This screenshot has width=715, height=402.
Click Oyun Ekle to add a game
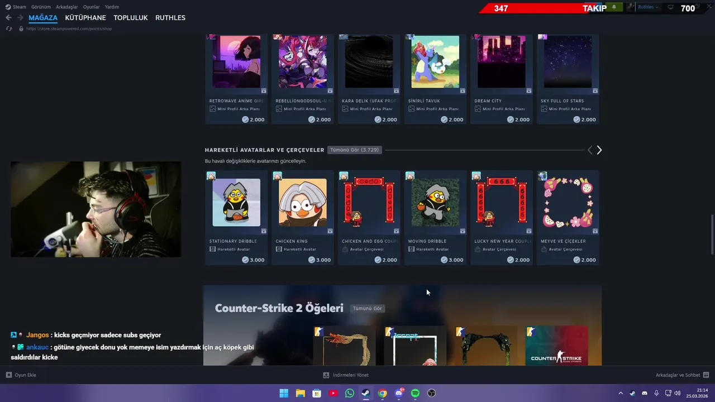tap(21, 375)
